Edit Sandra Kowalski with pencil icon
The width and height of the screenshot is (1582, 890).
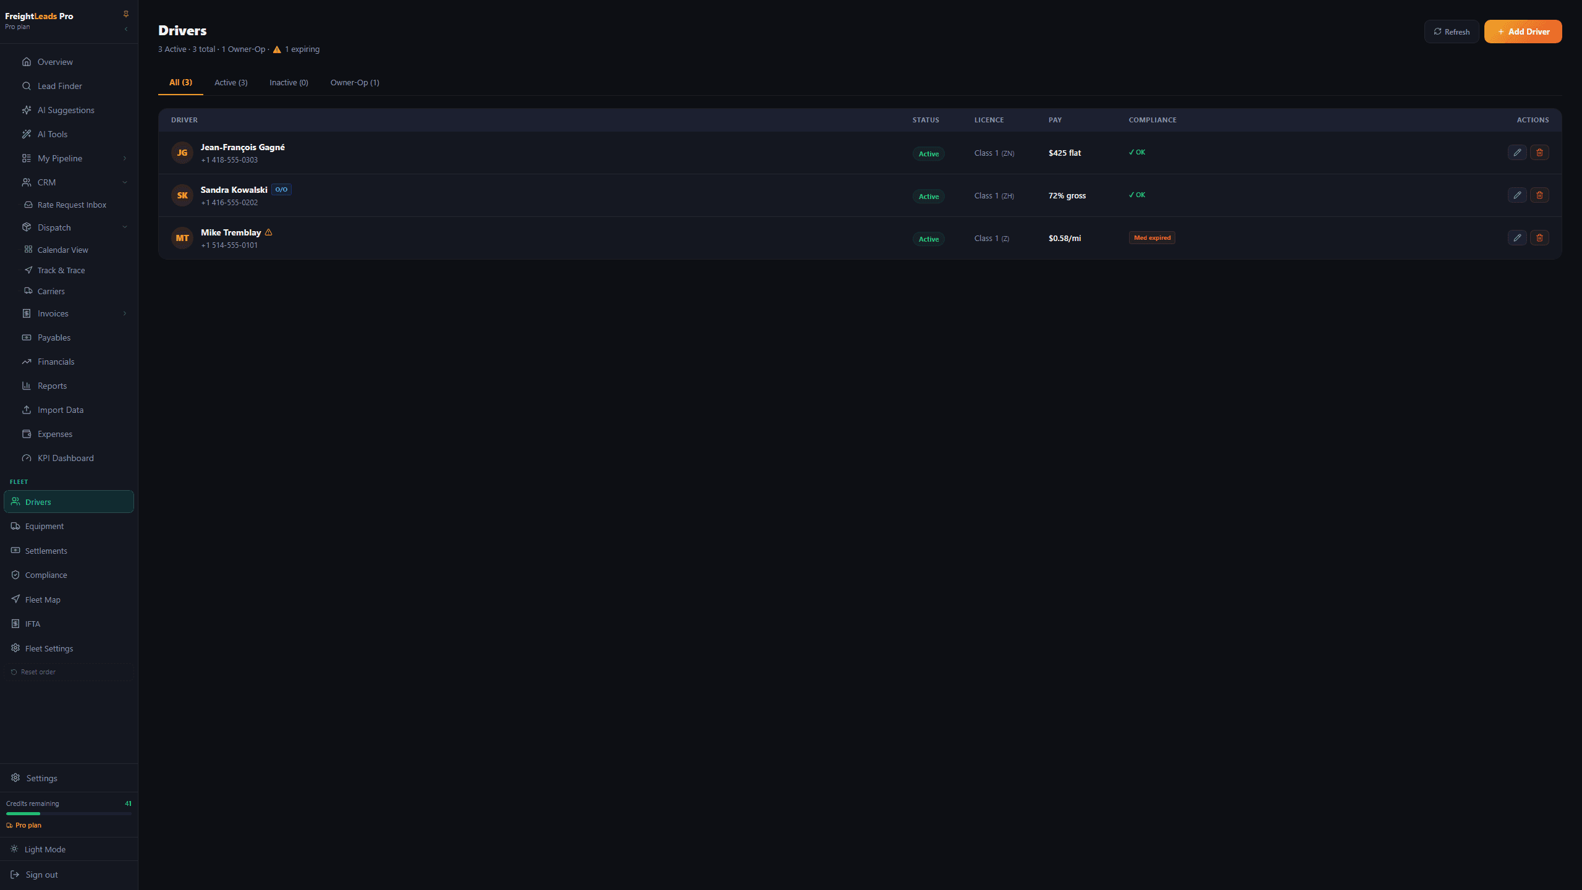[x=1517, y=195]
